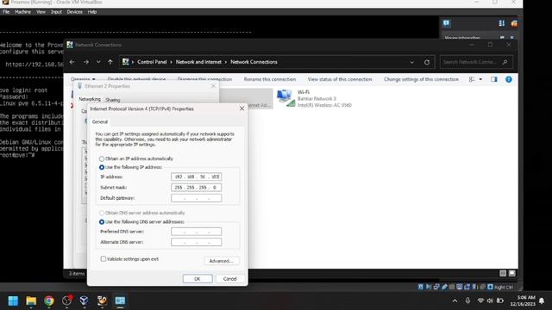The image size is (552, 310).
Task: Open the notification bell
Action: [x=542, y=301]
